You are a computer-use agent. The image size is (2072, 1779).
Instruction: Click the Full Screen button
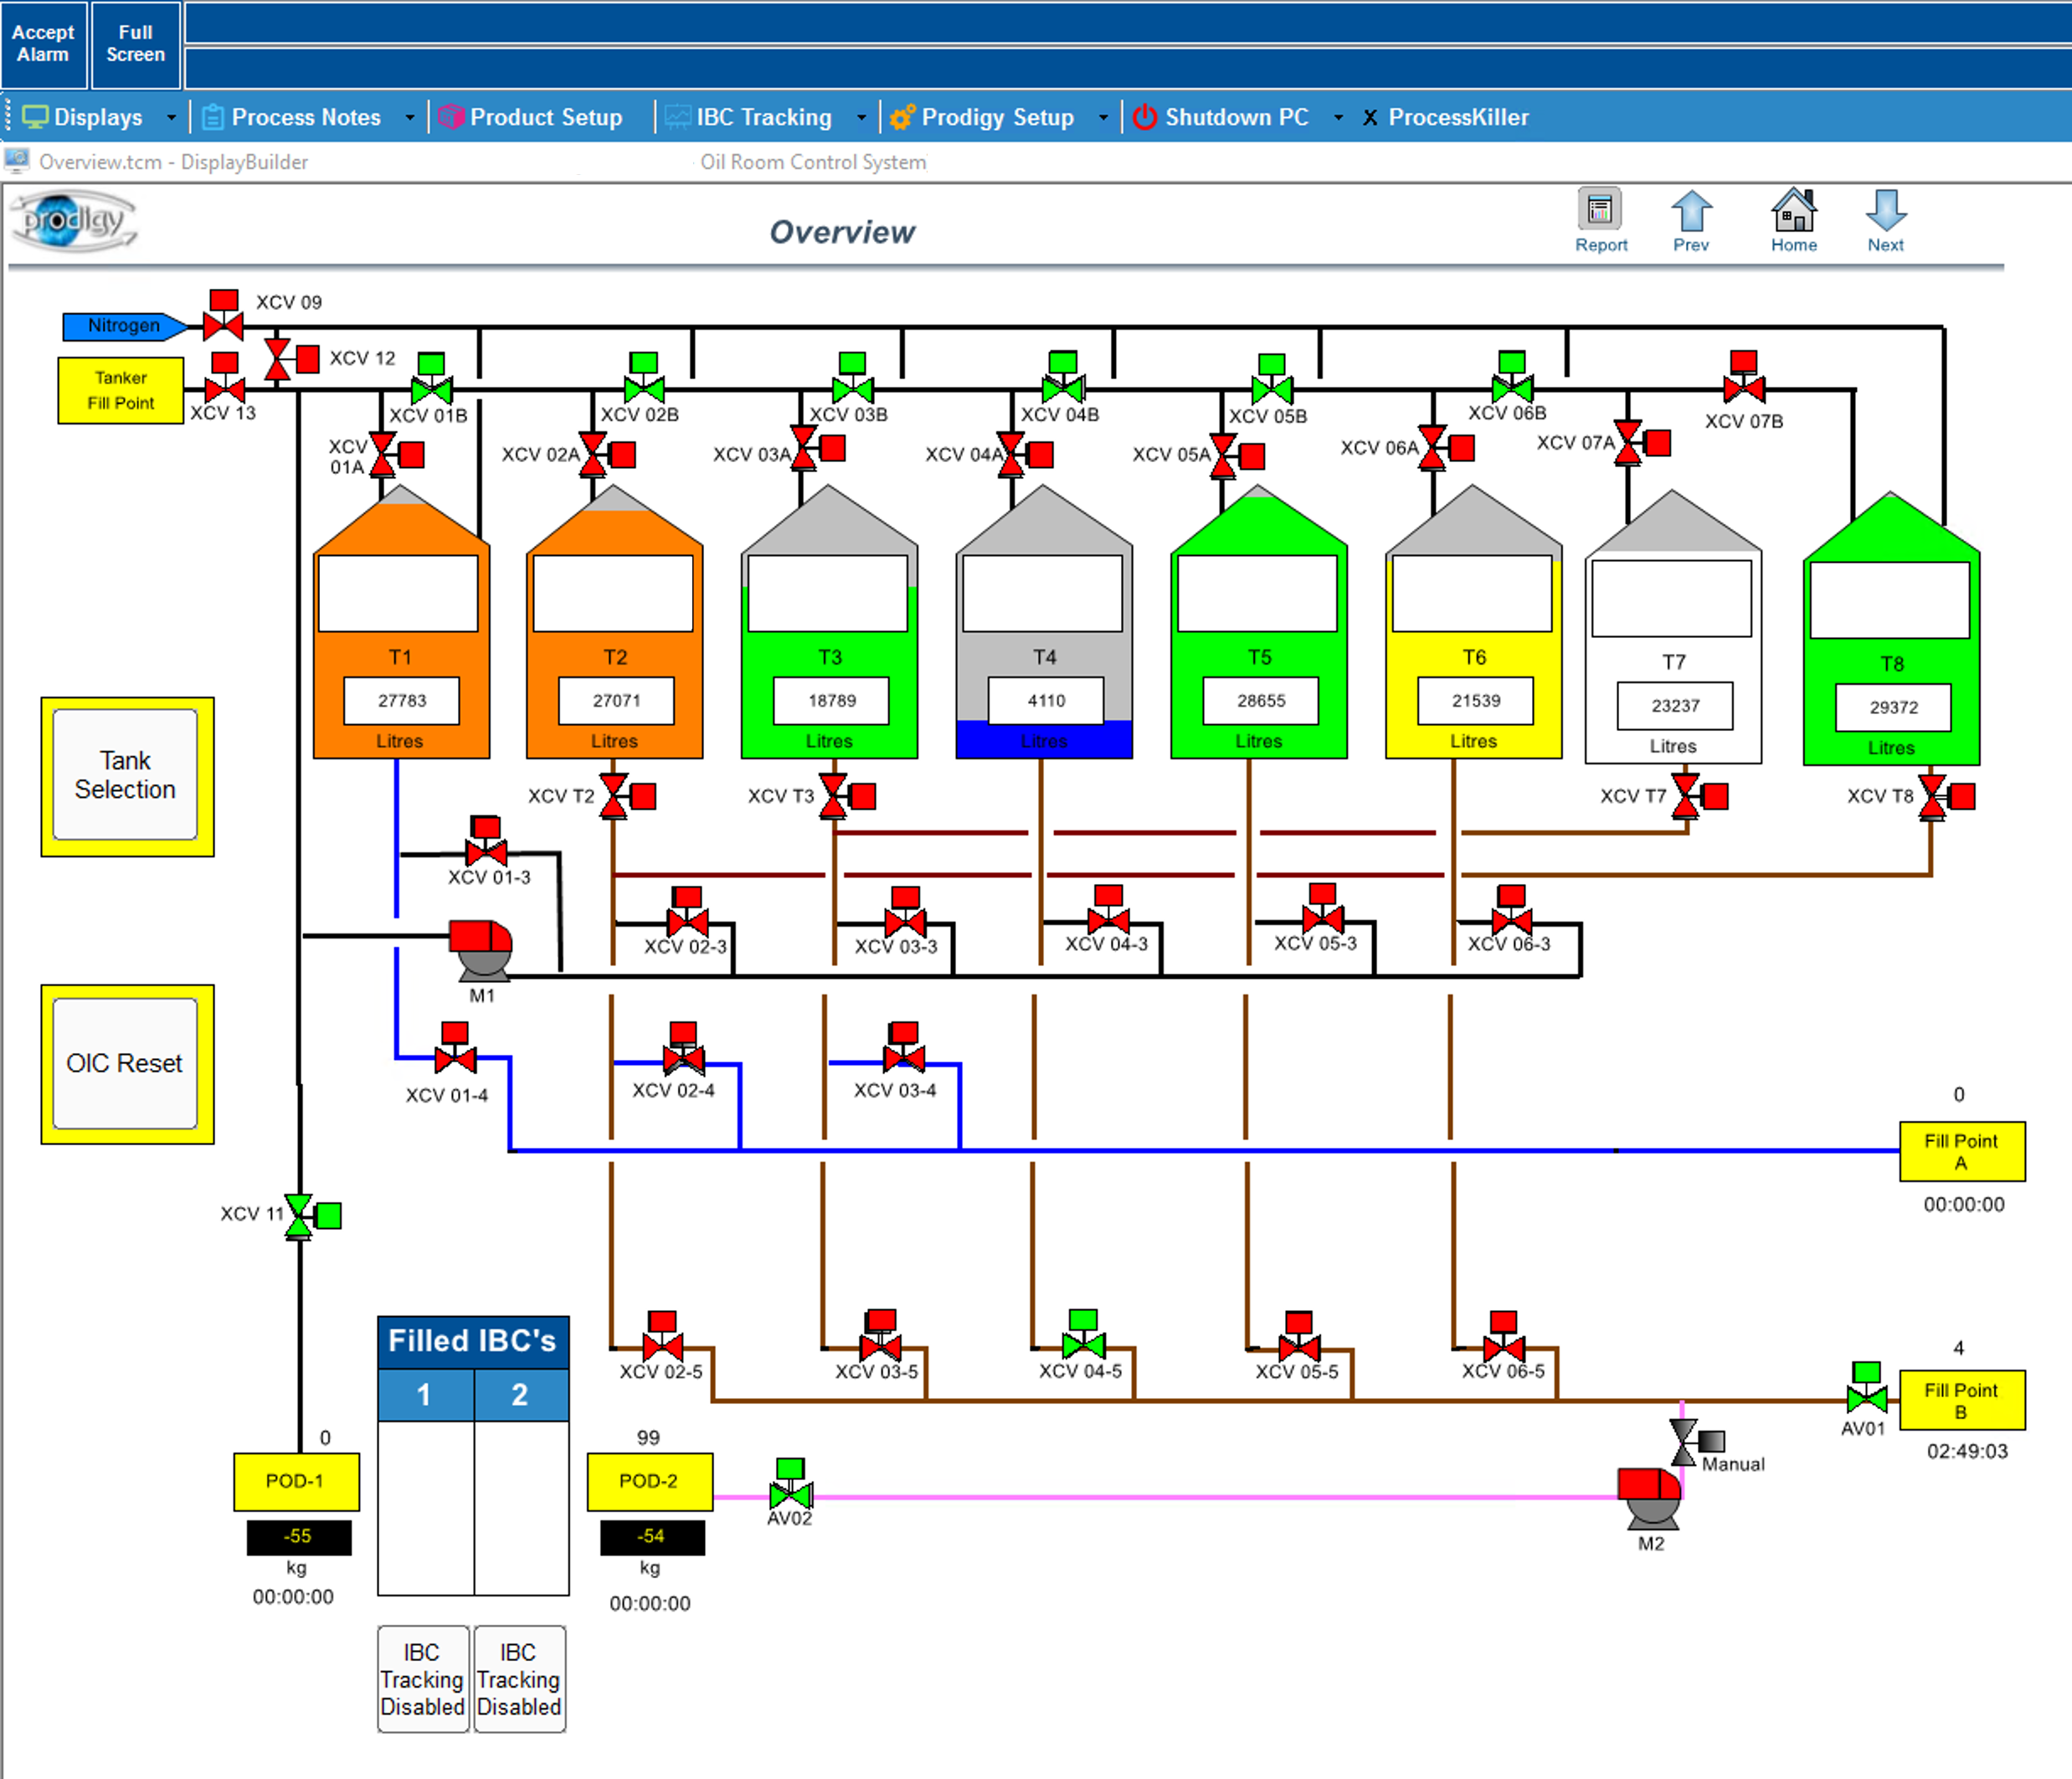(x=135, y=44)
